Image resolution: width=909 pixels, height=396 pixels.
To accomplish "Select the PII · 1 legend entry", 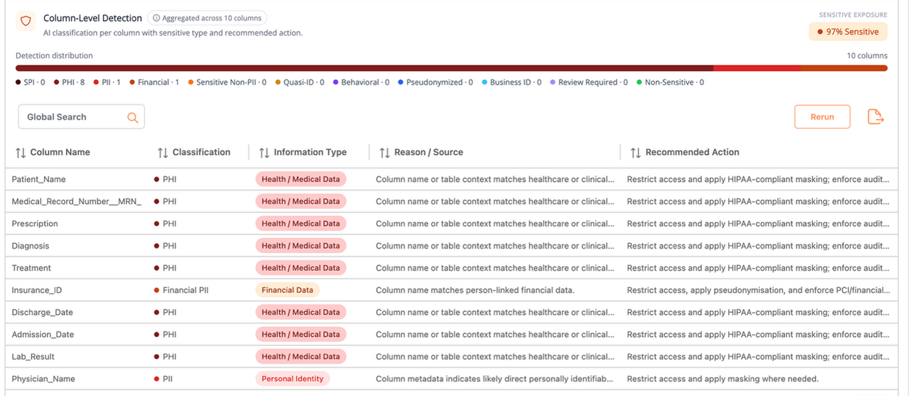I will [x=107, y=82].
